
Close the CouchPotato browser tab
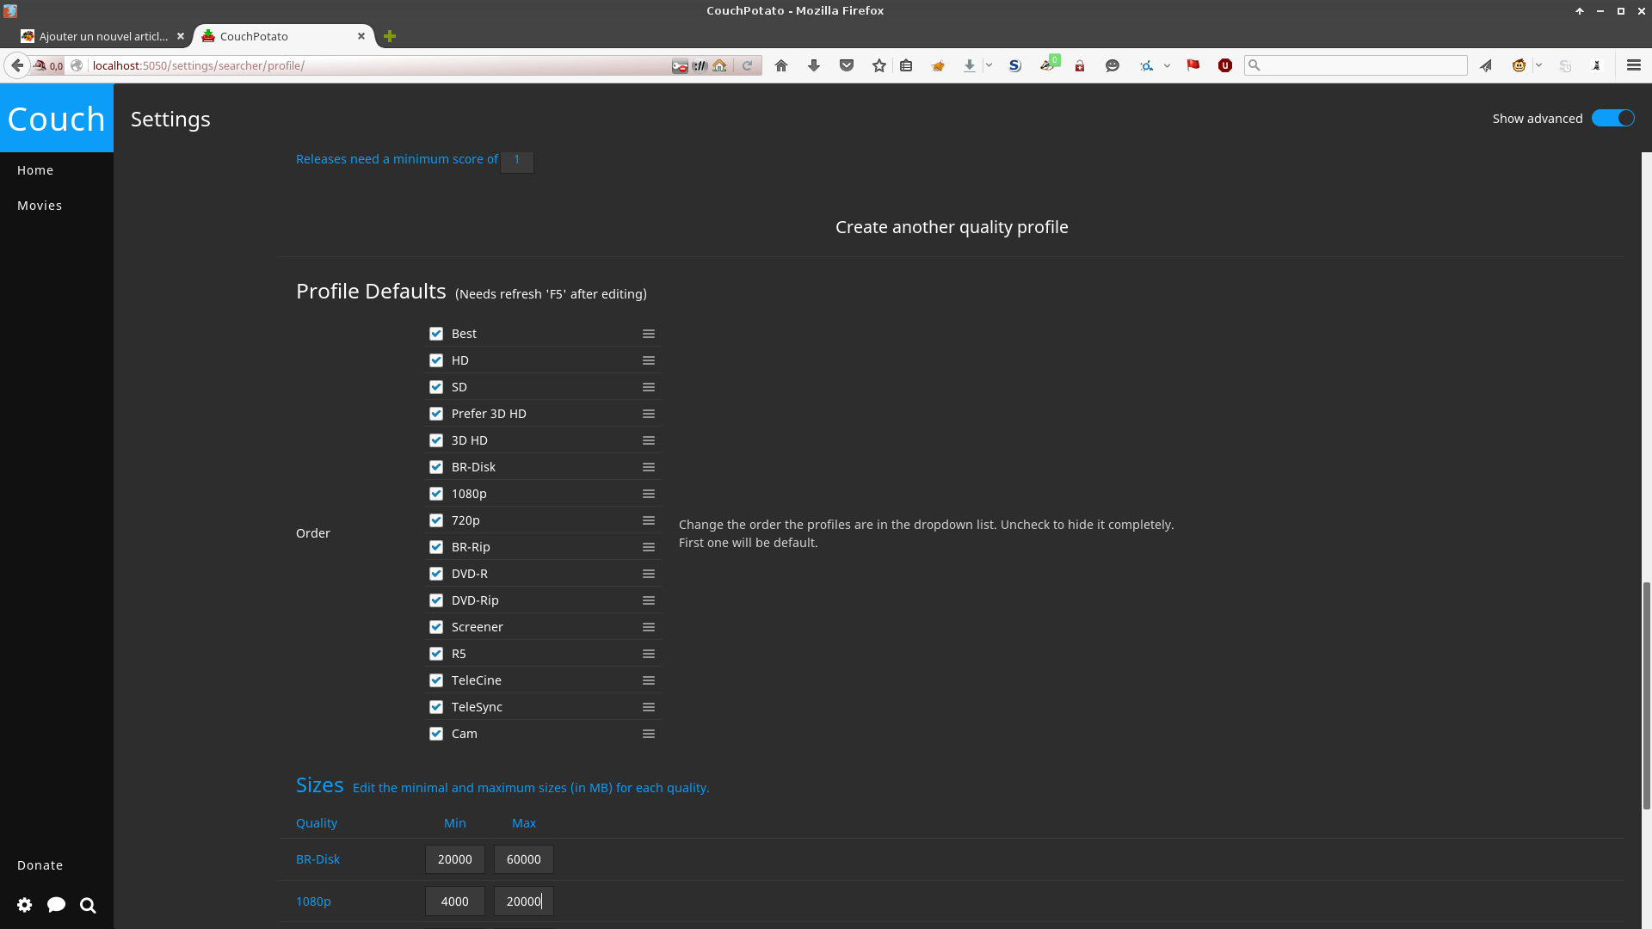(361, 36)
